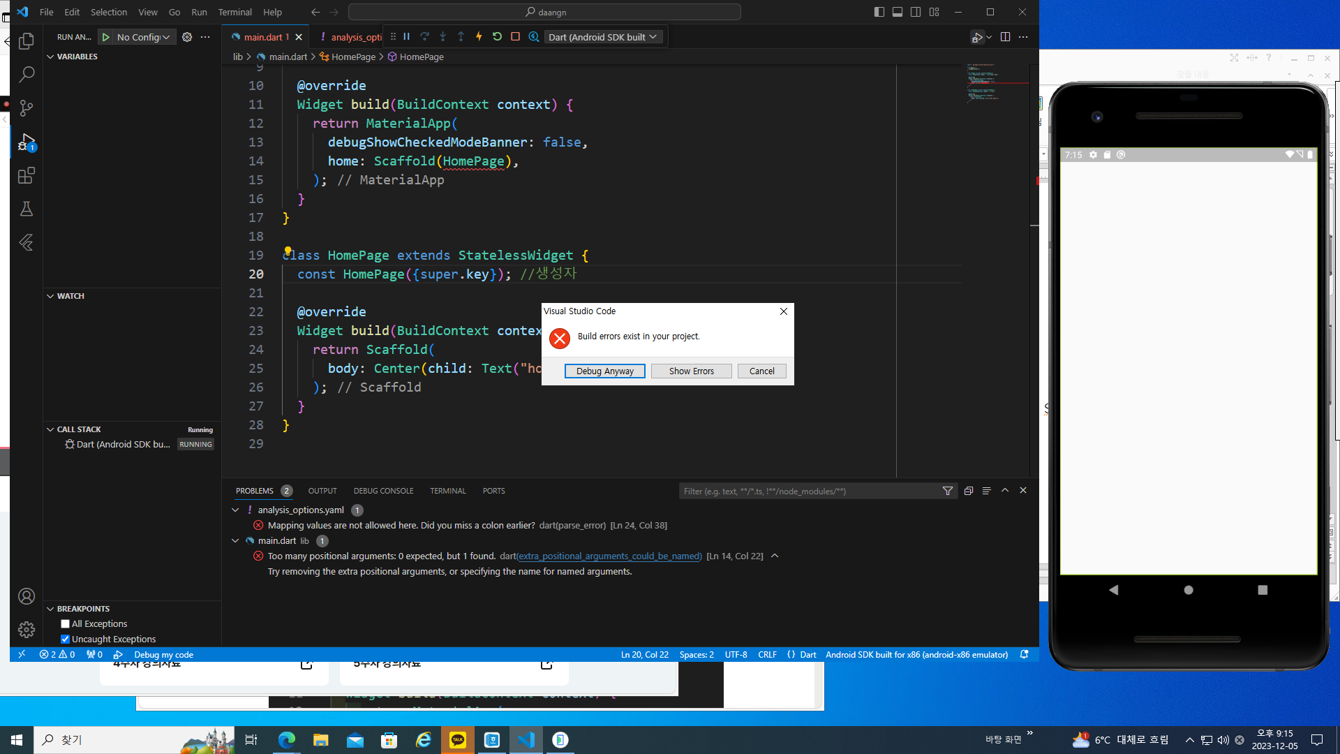Image resolution: width=1340 pixels, height=754 pixels.
Task: Open the Source Control view
Action: pos(27,108)
